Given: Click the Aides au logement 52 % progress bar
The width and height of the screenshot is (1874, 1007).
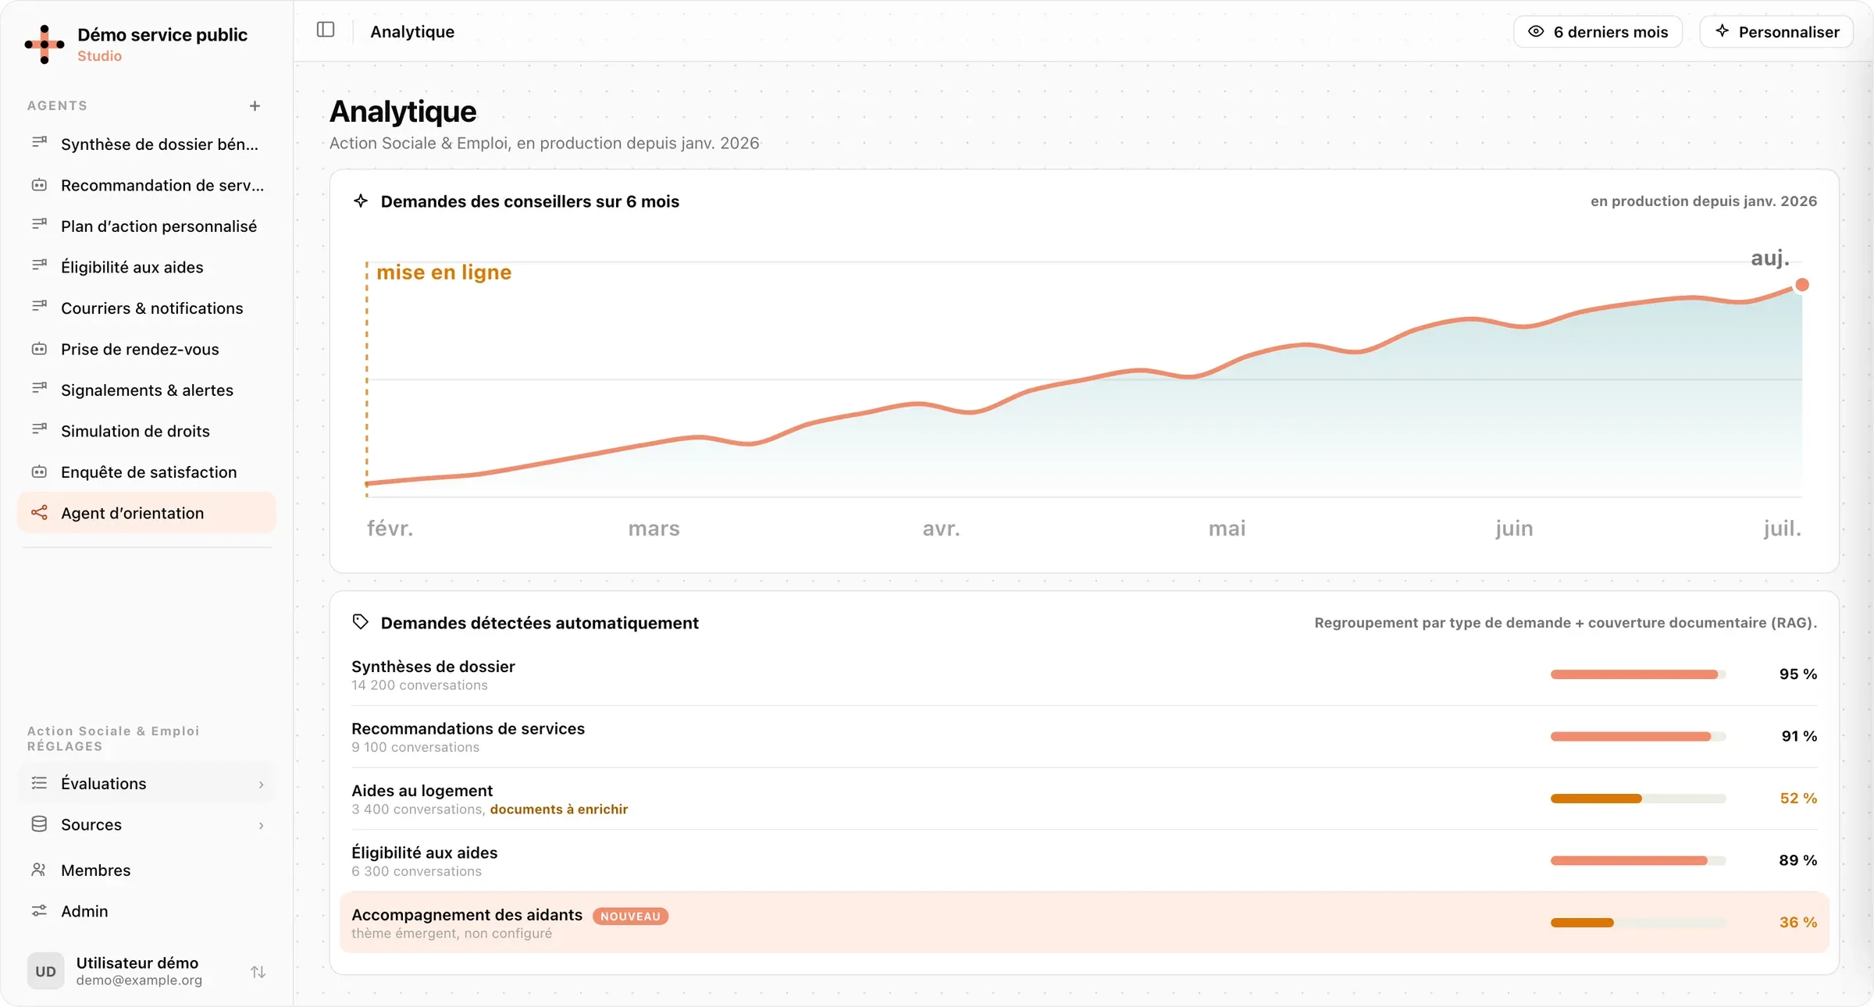Looking at the screenshot, I should coord(1638,799).
